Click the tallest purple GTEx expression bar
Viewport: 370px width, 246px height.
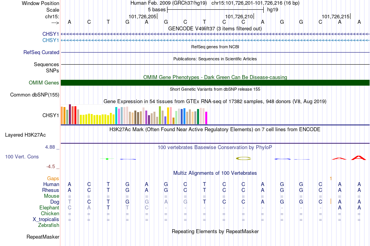[70, 114]
